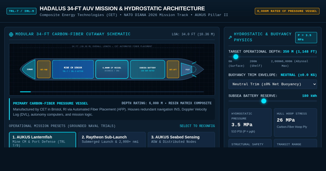Click the LOA: 34.0 FT (10.36 M) label
This screenshot has width=326, height=171.
click(193, 34)
